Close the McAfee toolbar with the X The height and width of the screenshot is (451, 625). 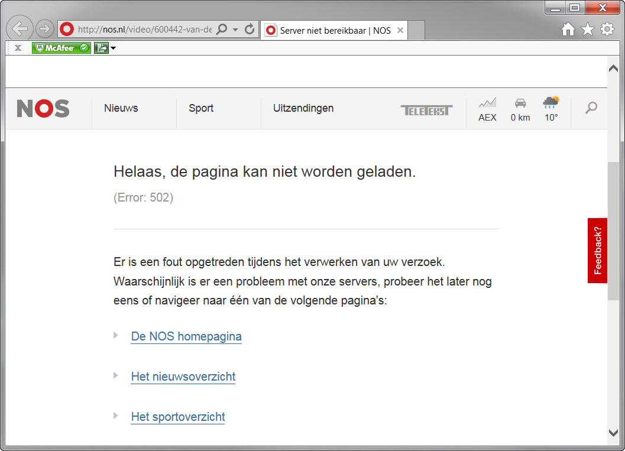(x=18, y=48)
